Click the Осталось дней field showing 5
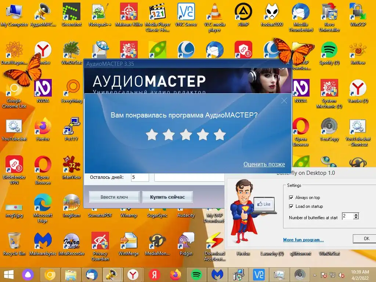376x282 pixels. pyautogui.click(x=140, y=177)
